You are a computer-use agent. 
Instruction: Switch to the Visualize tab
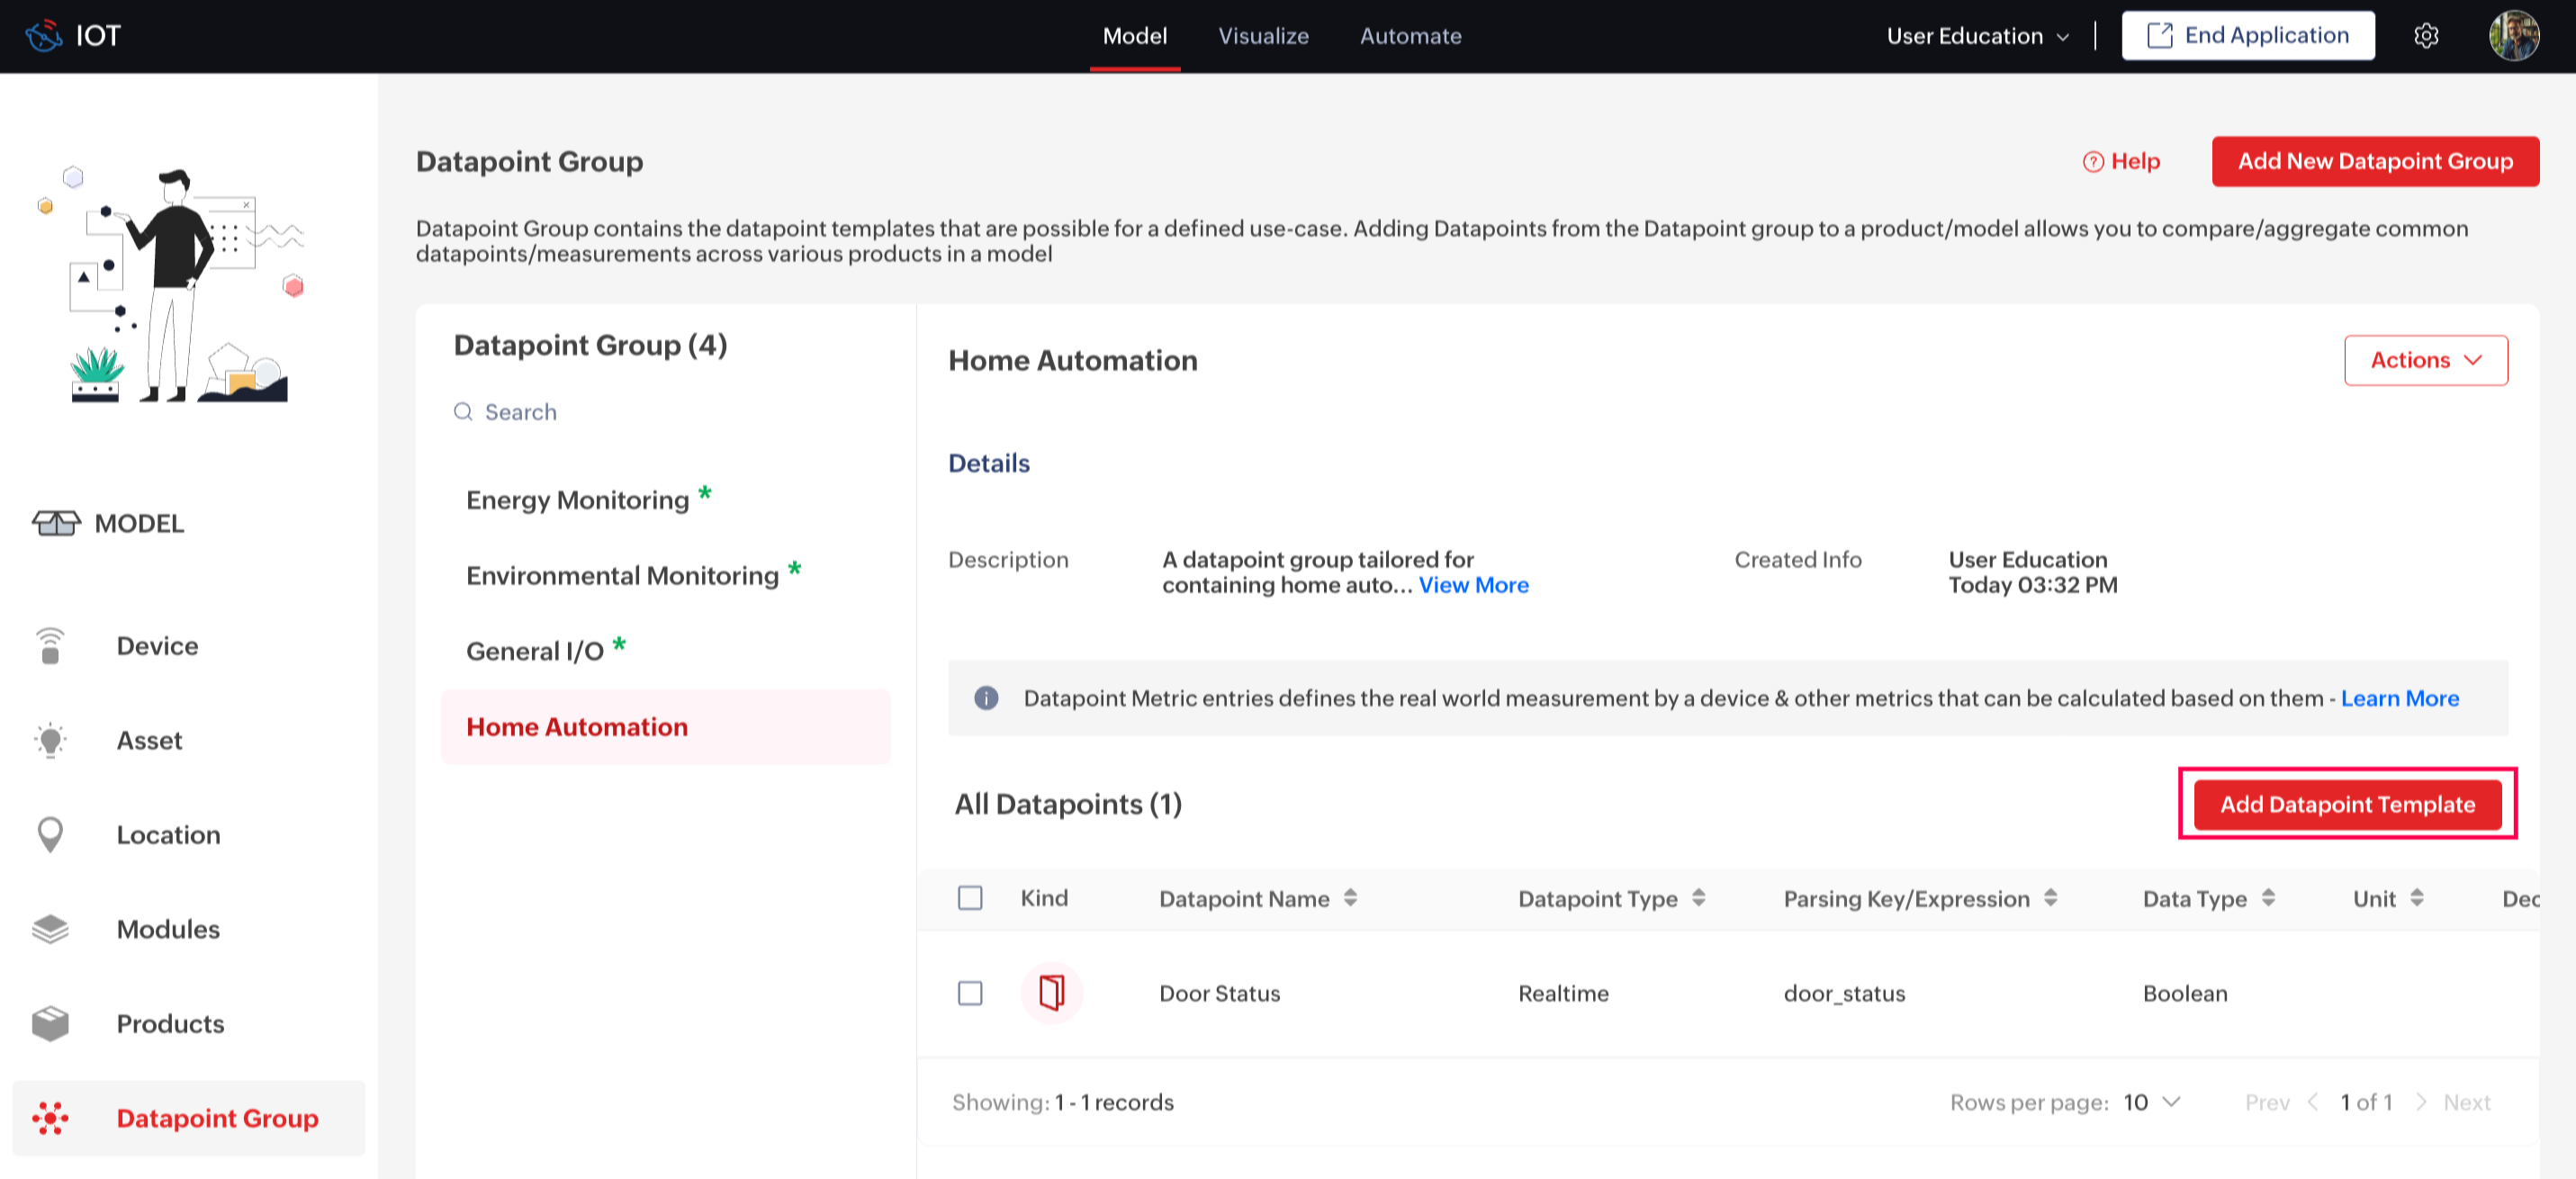pyautogui.click(x=1262, y=36)
